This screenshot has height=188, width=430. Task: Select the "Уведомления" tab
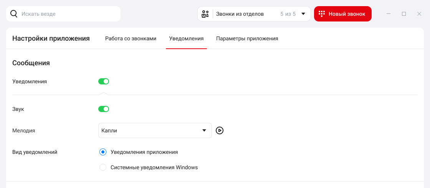point(187,39)
